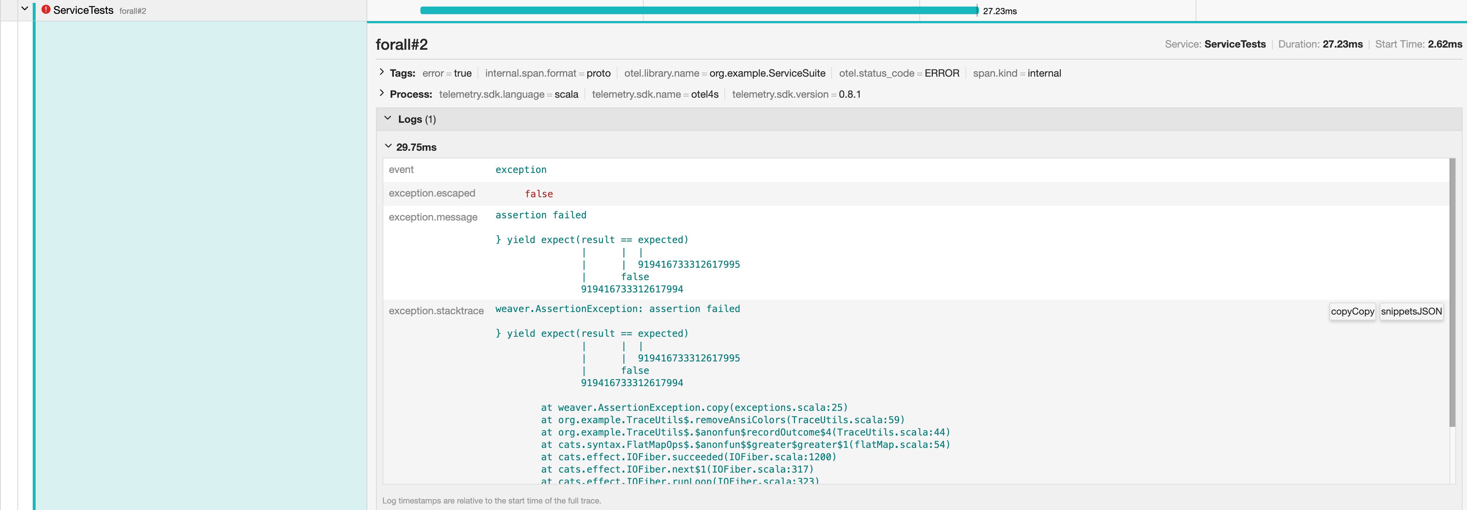Click the span.kind = internal tag
The width and height of the screenshot is (1467, 510).
pos(1017,73)
